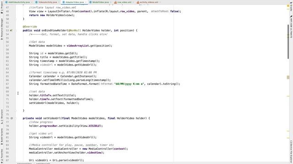Click 'return new HolderVideo(view);' statement
Image resolution: width=293 pixels, height=164 pixels.
(52, 15)
